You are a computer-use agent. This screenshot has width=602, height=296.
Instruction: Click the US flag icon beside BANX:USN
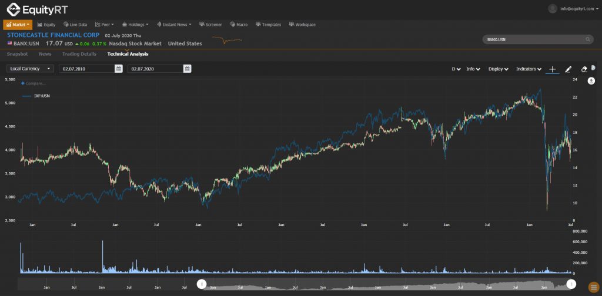[x=9, y=43]
